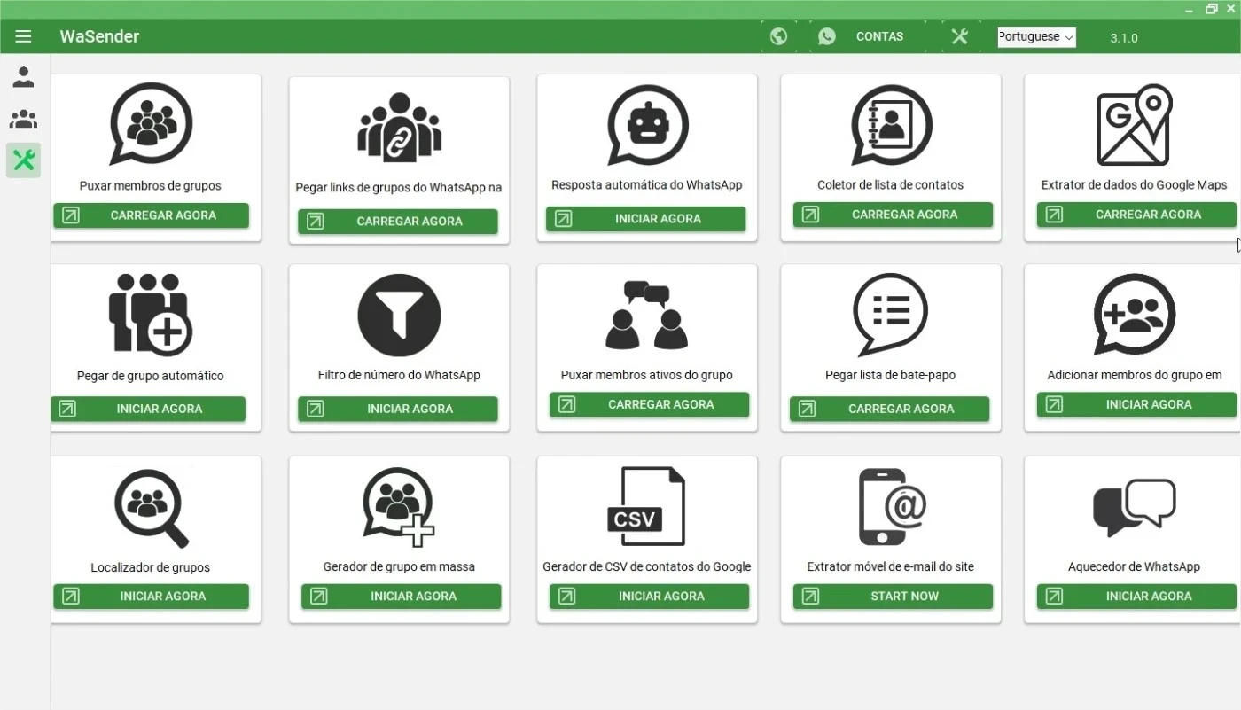The width and height of the screenshot is (1241, 710).
Task: Open the hamburger menu
Action: pyautogui.click(x=23, y=36)
